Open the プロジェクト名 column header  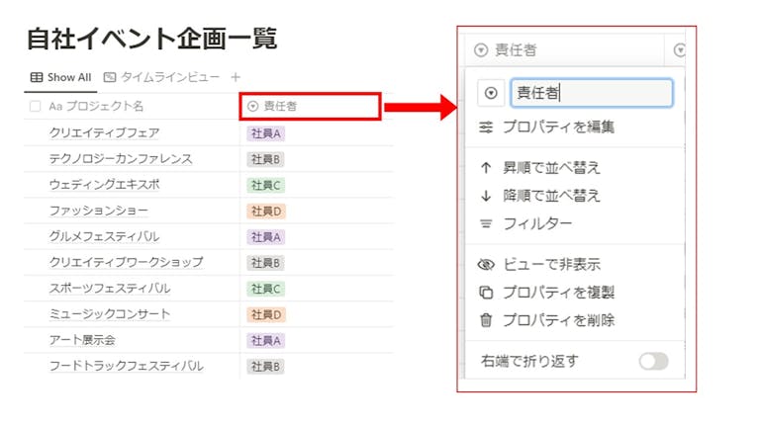click(x=96, y=106)
